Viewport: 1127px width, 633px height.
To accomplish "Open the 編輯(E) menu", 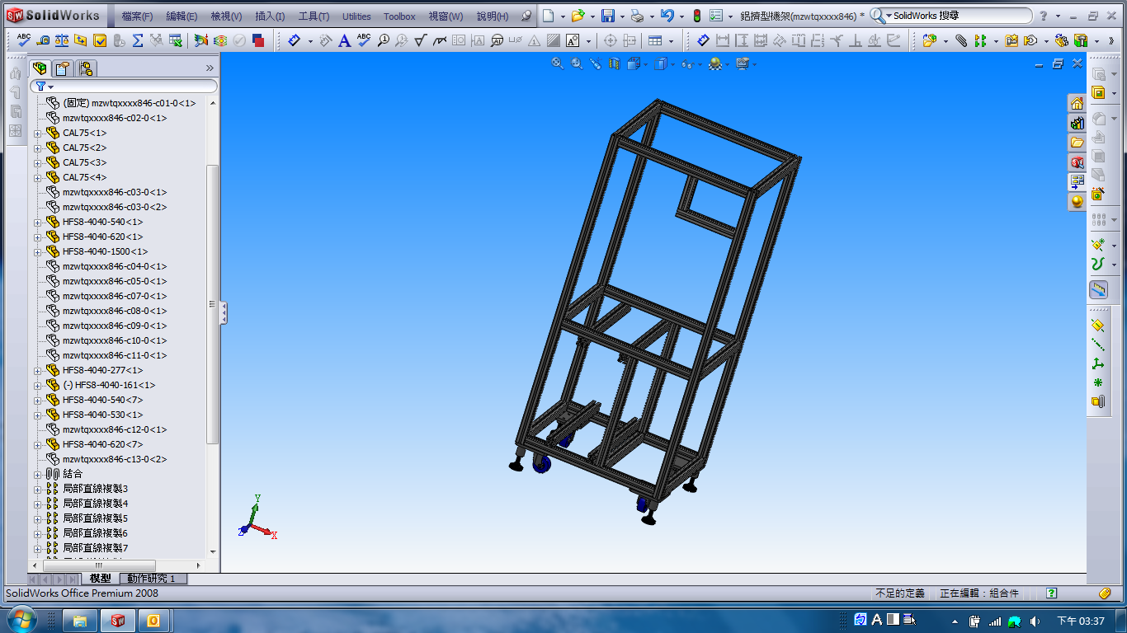I will point(182,16).
